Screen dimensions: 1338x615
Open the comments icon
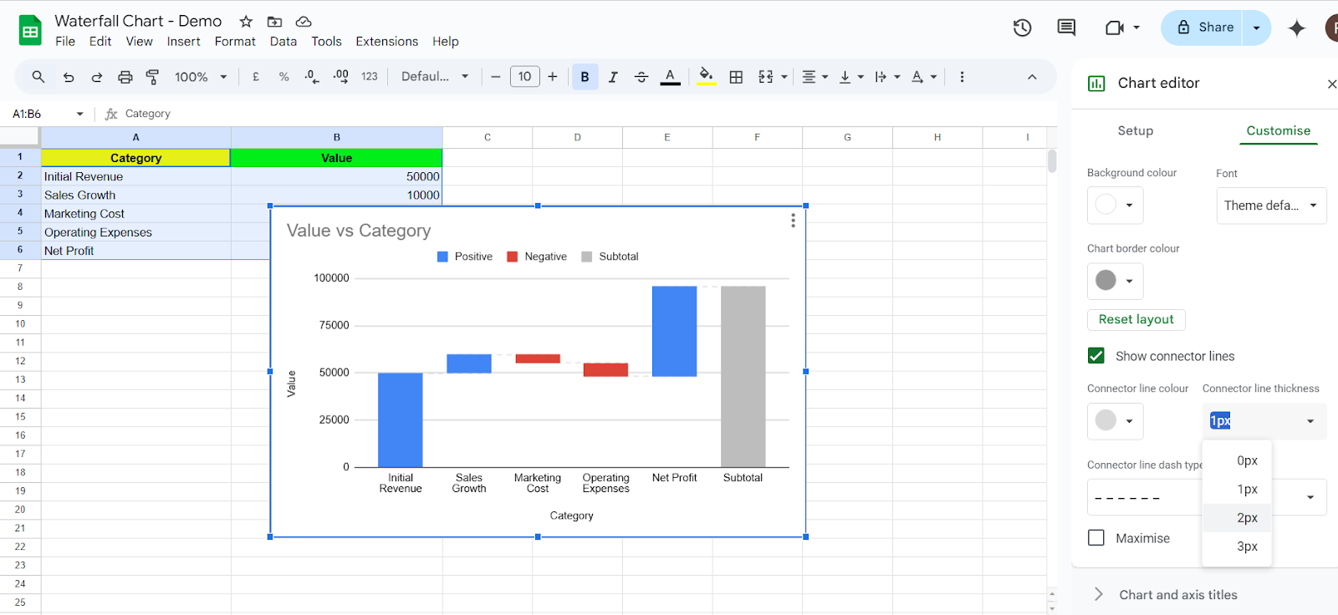point(1066,28)
